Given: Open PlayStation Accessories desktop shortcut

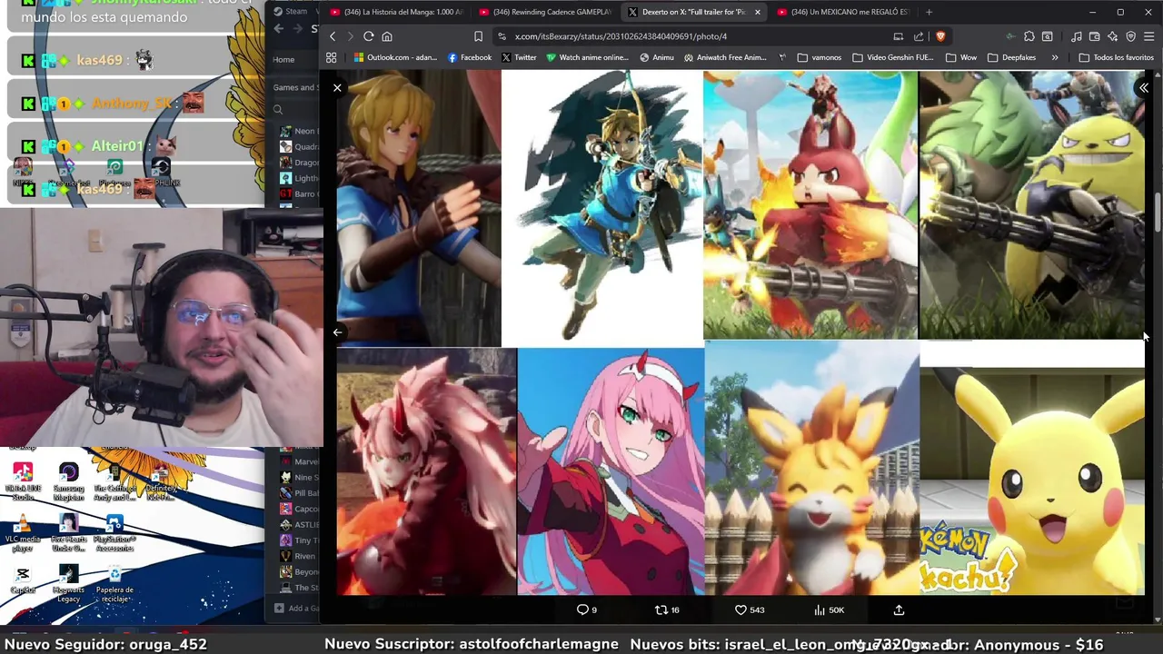Looking at the screenshot, I should tap(114, 533).
